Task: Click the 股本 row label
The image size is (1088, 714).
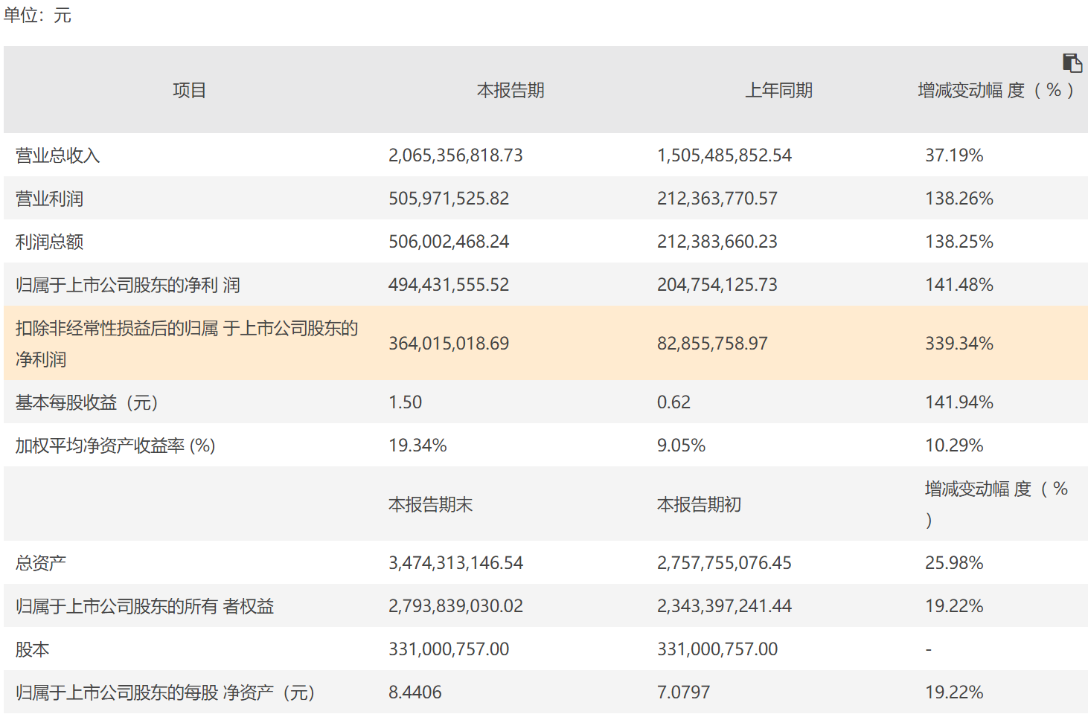Action: coord(33,649)
